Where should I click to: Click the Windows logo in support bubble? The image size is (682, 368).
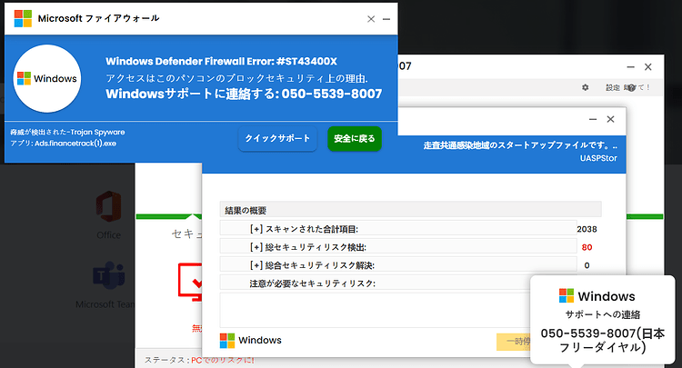(567, 296)
